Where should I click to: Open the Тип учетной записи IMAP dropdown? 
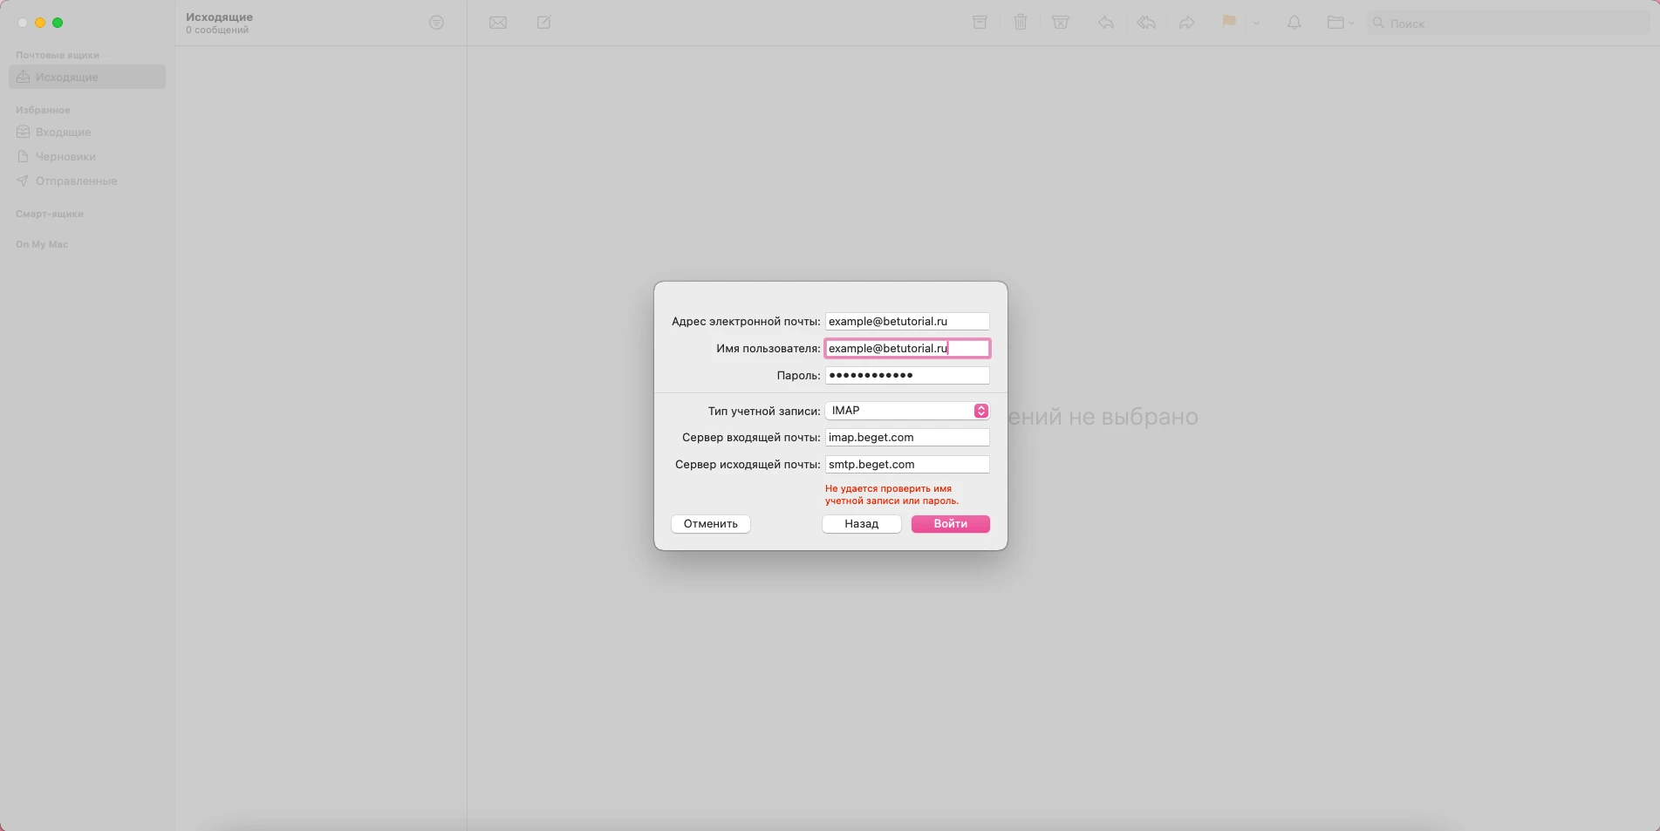(x=906, y=411)
